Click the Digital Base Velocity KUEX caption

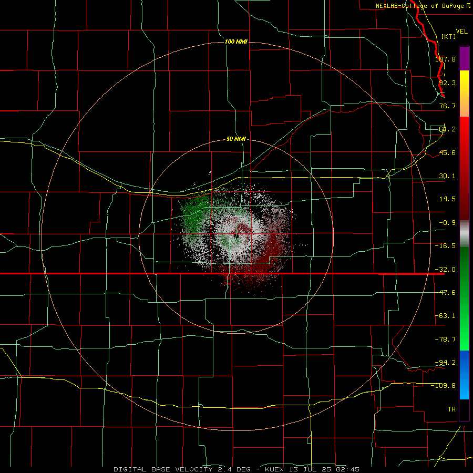click(x=236, y=469)
